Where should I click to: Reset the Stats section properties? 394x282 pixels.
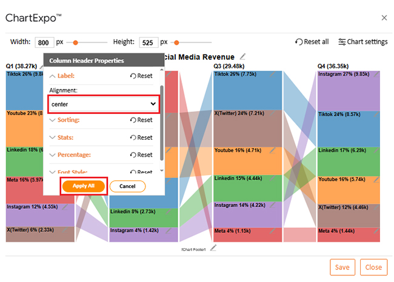pos(141,137)
